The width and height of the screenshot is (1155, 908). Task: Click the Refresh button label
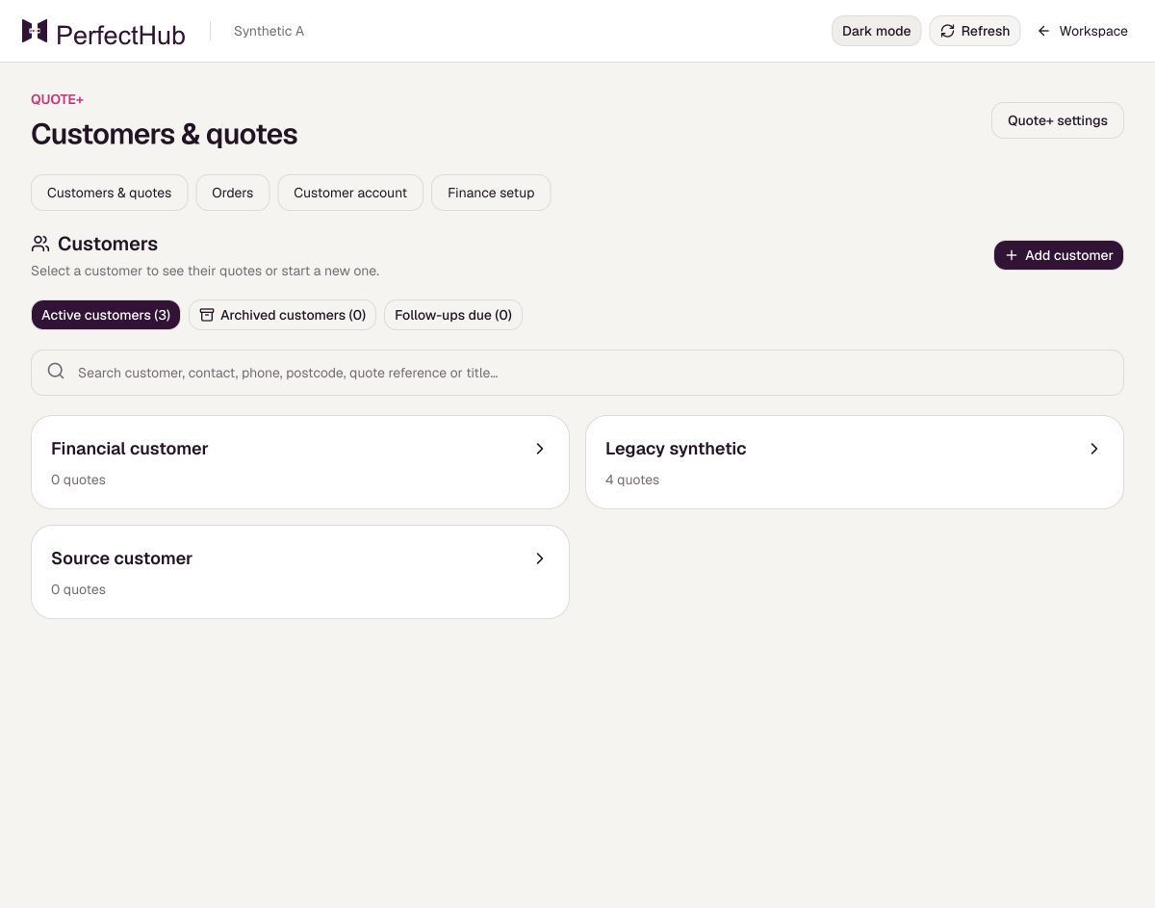click(986, 31)
